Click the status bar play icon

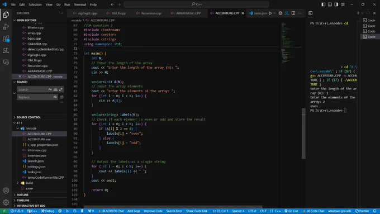pyautogui.click(x=67, y=211)
